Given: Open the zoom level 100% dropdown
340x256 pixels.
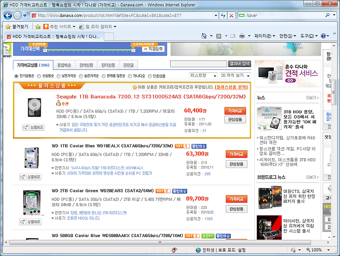Looking at the screenshot, I should (x=328, y=250).
